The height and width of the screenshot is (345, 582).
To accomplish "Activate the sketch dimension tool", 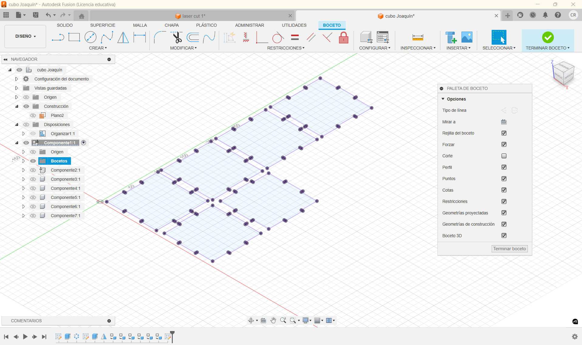I will click(140, 37).
